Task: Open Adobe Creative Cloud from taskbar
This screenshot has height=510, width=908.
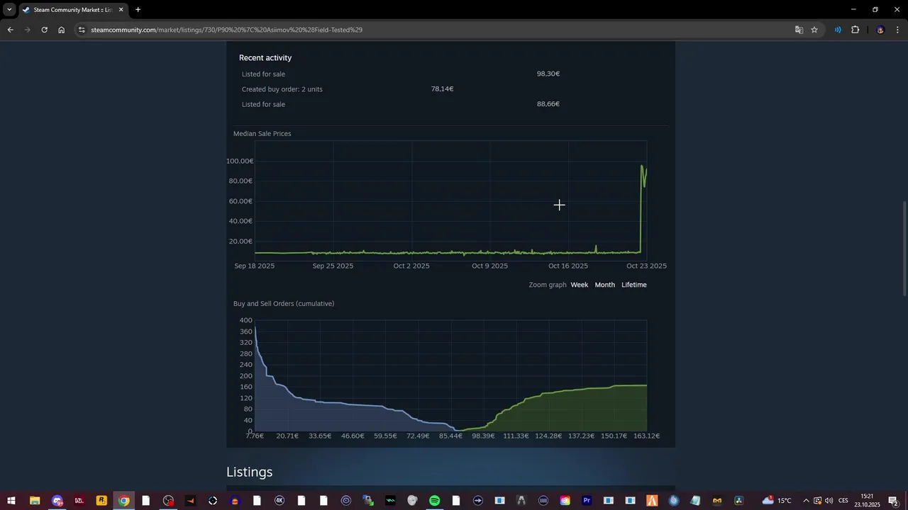Action: pyautogui.click(x=565, y=501)
